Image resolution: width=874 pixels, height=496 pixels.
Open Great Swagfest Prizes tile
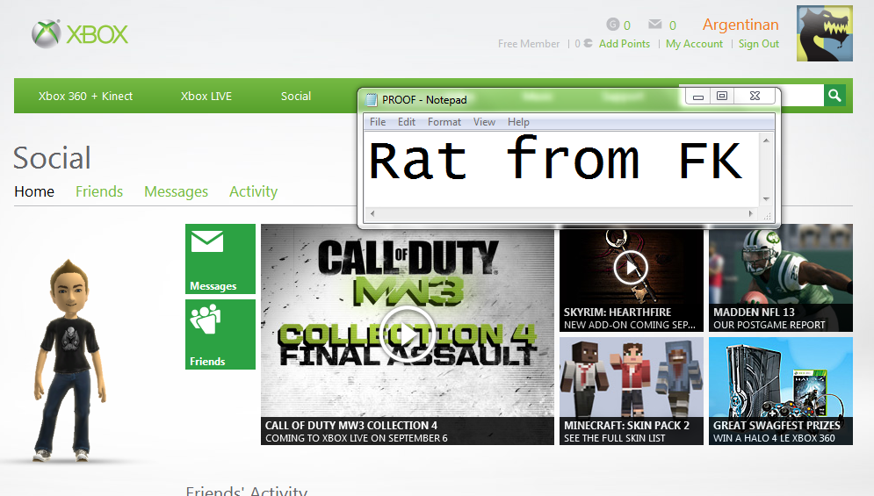(x=780, y=391)
